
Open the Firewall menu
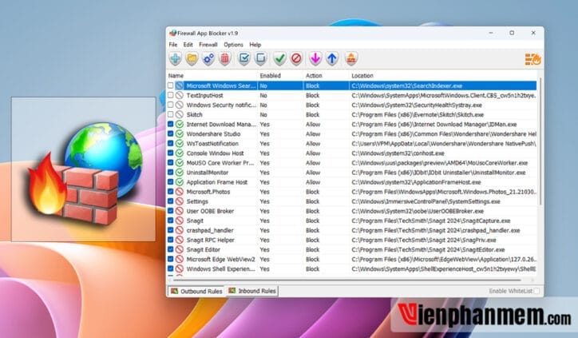(x=208, y=45)
